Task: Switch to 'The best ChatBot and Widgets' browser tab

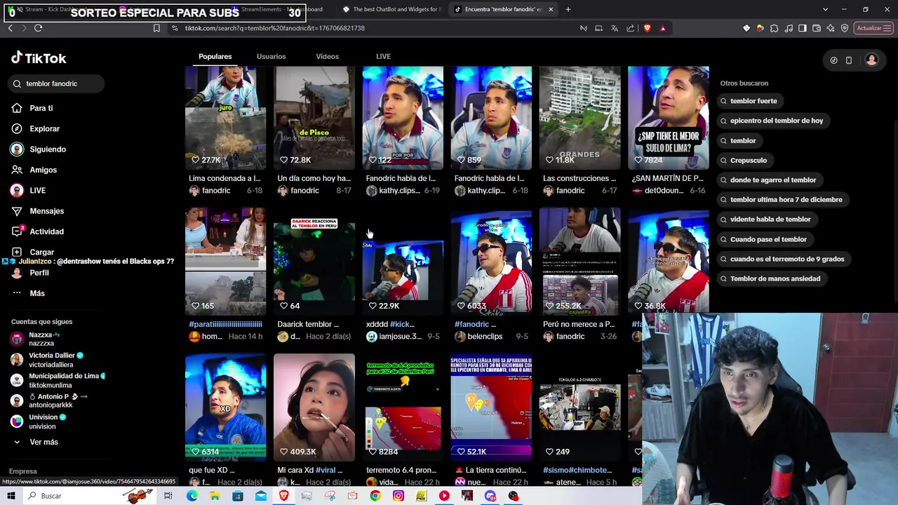Action: [x=391, y=9]
